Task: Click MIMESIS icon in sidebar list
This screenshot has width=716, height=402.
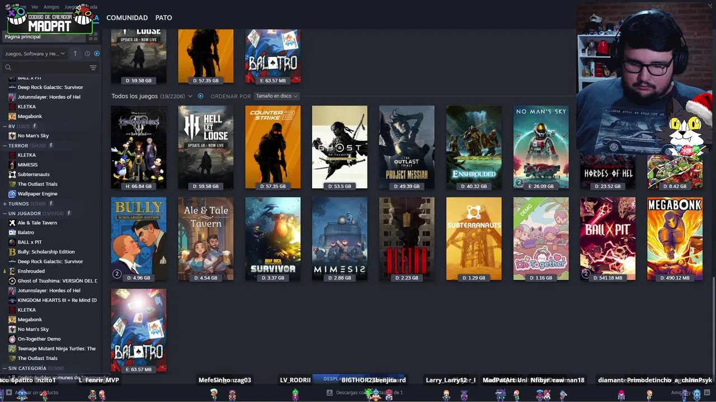Action: 12,165
